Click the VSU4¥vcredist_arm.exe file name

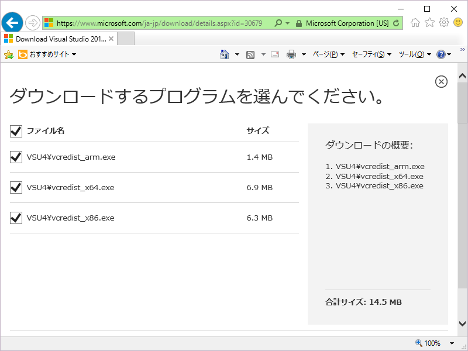(71, 157)
